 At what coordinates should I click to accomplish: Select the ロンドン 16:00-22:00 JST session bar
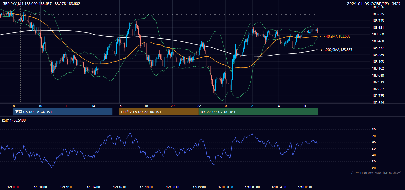tap(159, 112)
